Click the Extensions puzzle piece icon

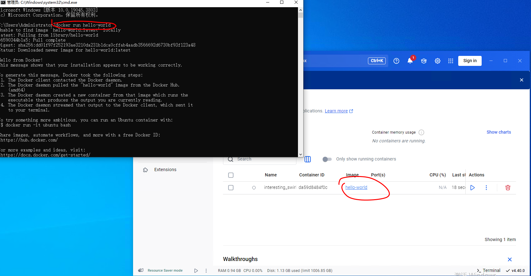(146, 170)
